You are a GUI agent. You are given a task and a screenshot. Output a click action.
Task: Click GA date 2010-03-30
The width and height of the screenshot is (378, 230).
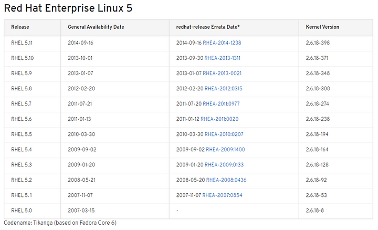81,134
